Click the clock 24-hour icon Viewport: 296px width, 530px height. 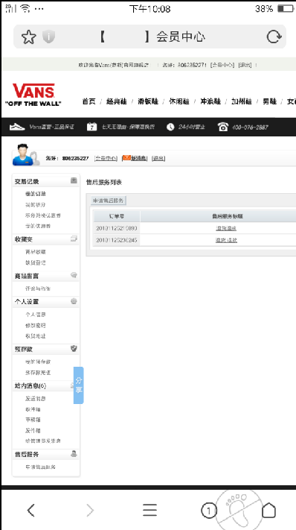[x=170, y=127]
